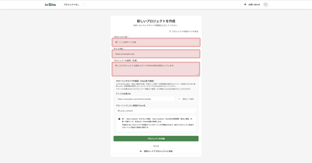Click the または separator text

click(156, 146)
